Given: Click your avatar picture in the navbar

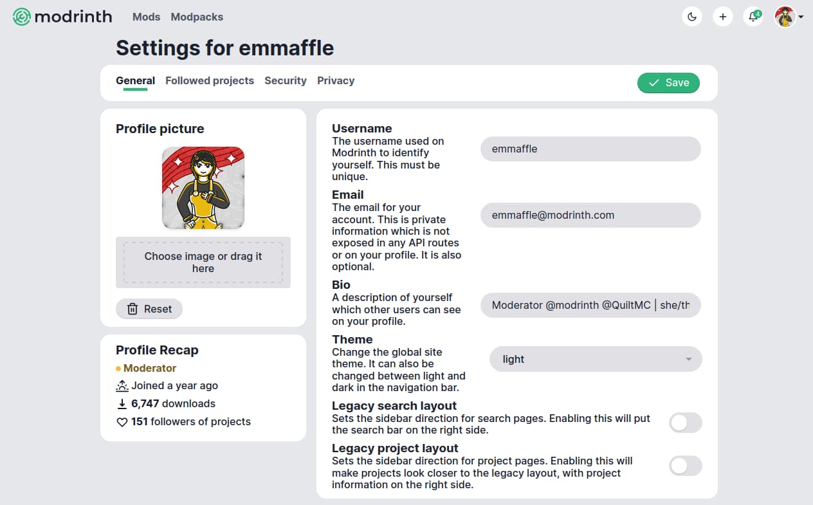Looking at the screenshot, I should point(785,17).
